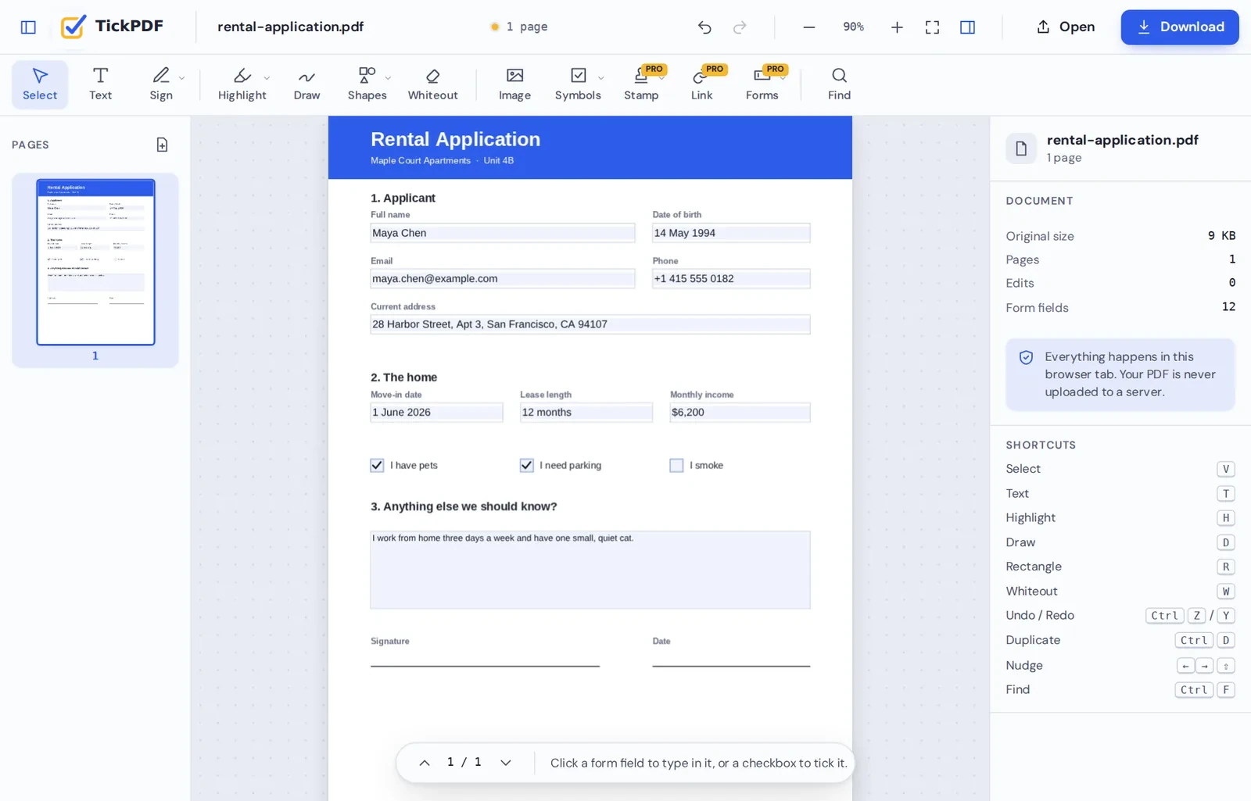
Task: Add a page in Pages panel
Action: pyautogui.click(x=162, y=145)
